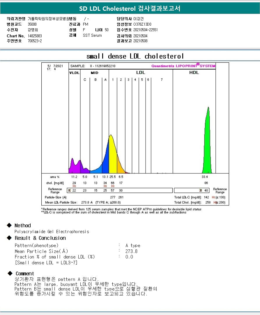This screenshot has height=315, width=260.
Task: Click the Quantimetrix LIPOPRINT SYSTEM logo
Action: [x=183, y=66]
